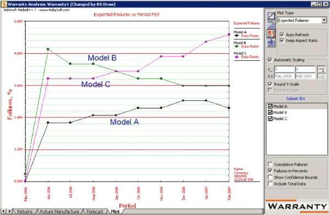Toggle the Auto Refresh checkbox
The width and height of the screenshot is (330, 215).
tap(282, 35)
